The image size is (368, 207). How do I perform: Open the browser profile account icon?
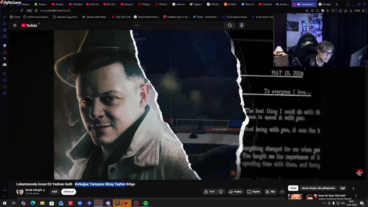346,11
